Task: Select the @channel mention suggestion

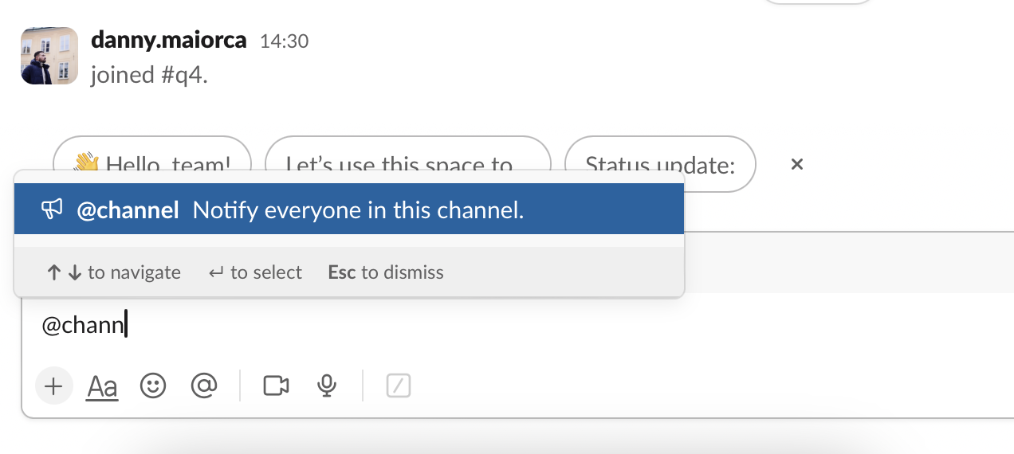Action: point(349,209)
